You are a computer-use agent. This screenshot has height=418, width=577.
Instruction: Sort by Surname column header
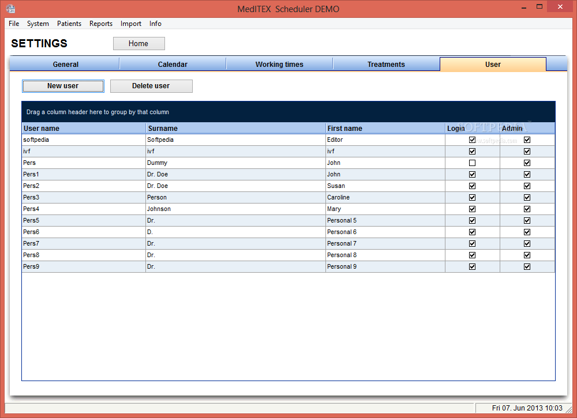pos(236,129)
